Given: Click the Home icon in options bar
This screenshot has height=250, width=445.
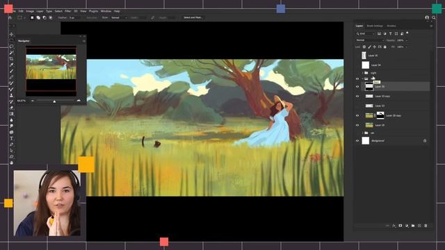Looking at the screenshot, I should [x=10, y=17].
